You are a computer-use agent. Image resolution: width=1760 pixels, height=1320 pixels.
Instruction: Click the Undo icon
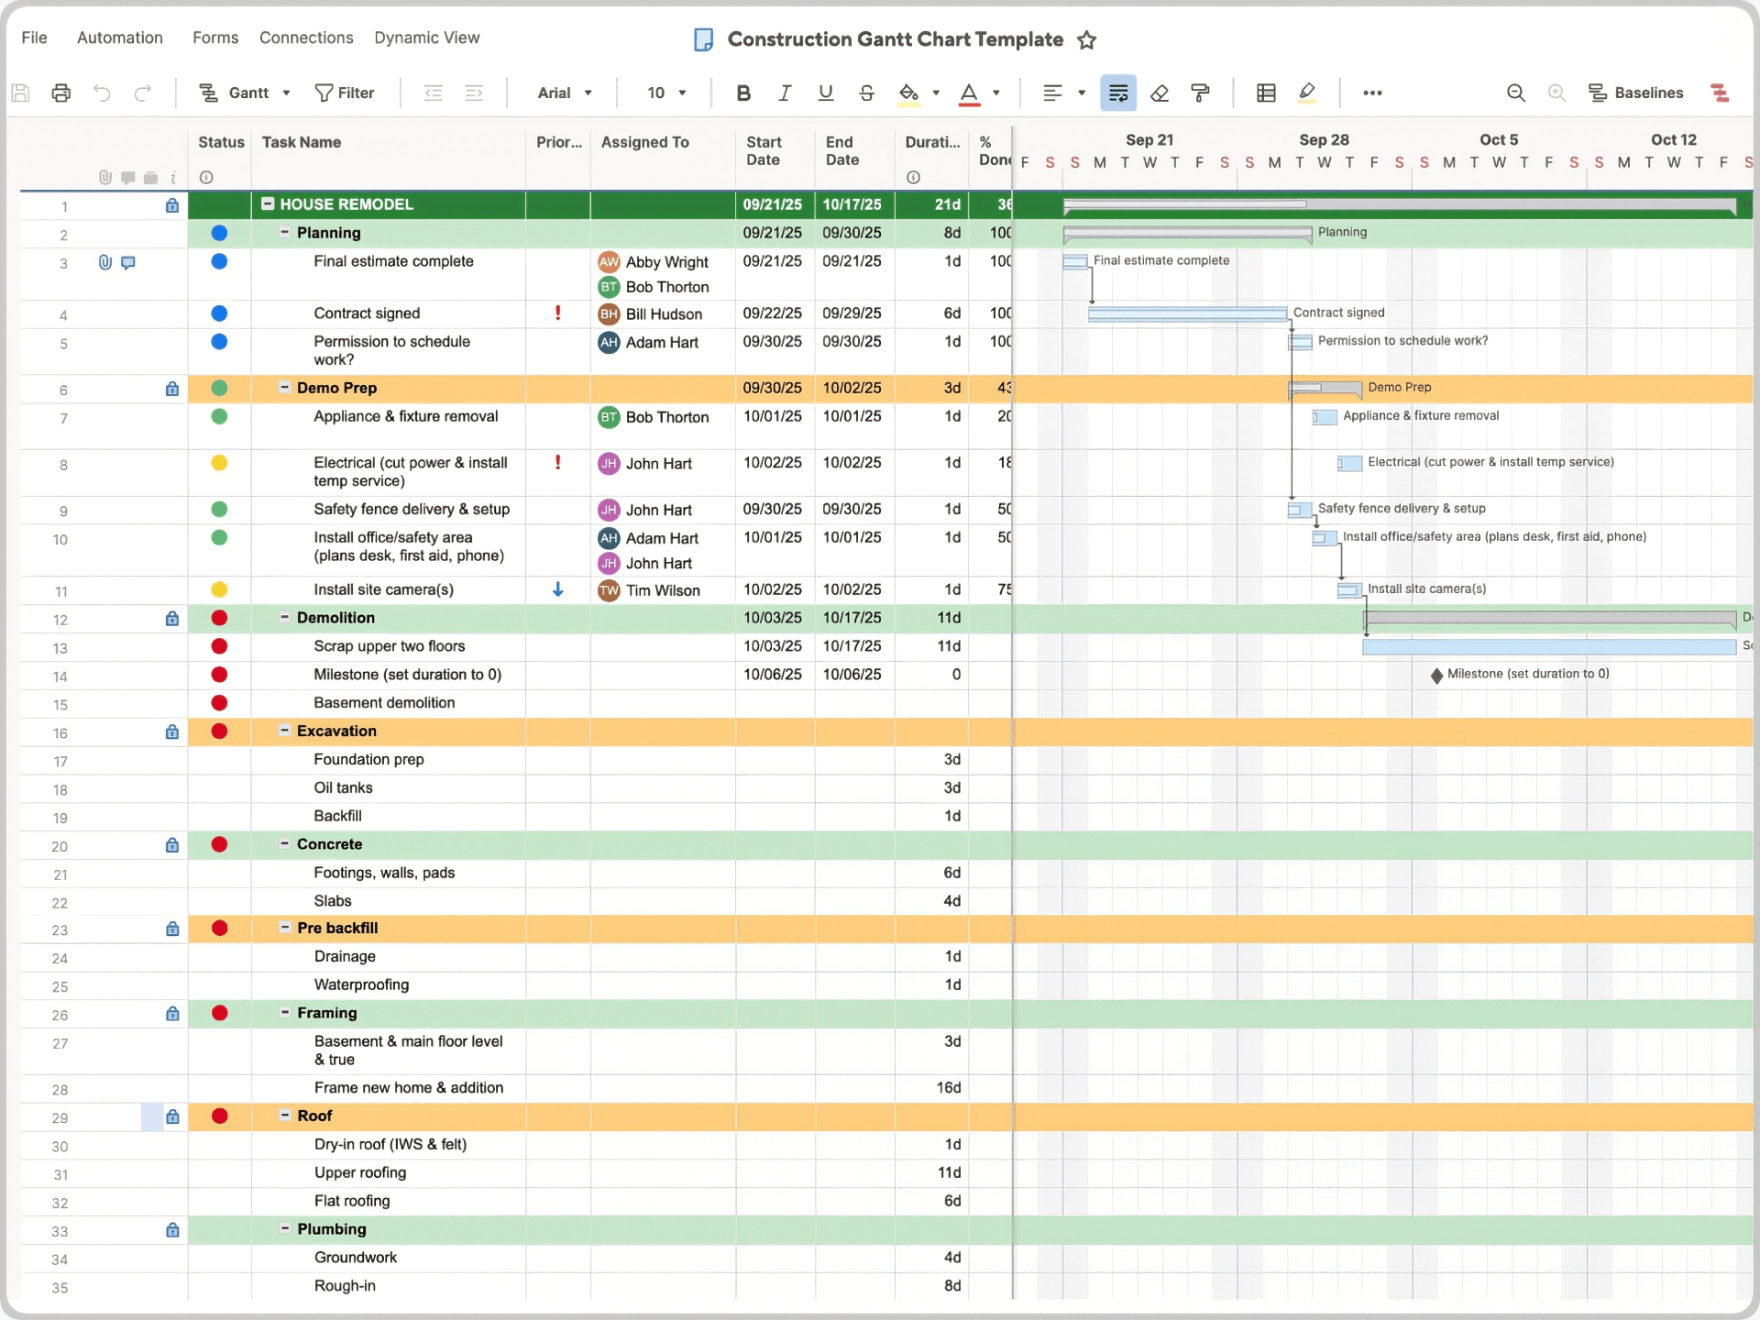tap(101, 93)
